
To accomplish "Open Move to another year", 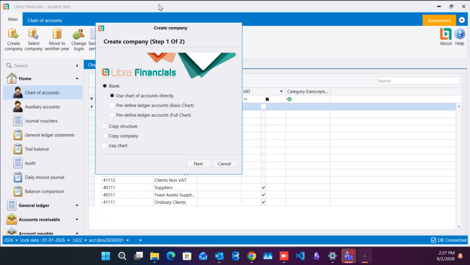I will click(57, 40).
